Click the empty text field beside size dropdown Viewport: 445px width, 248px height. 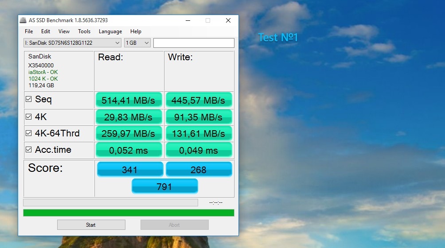tap(194, 43)
